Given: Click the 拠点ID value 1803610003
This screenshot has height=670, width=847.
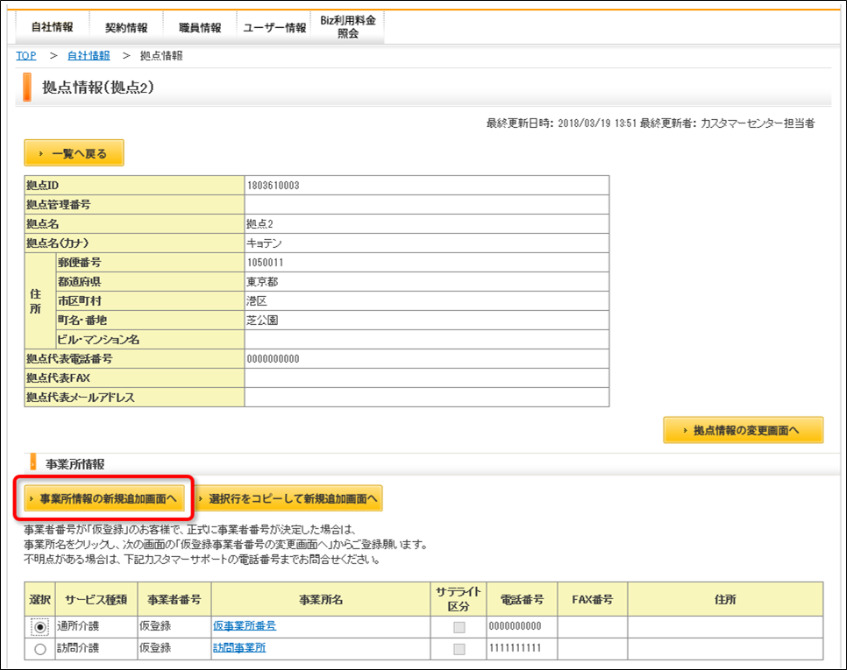Looking at the screenshot, I should (273, 185).
